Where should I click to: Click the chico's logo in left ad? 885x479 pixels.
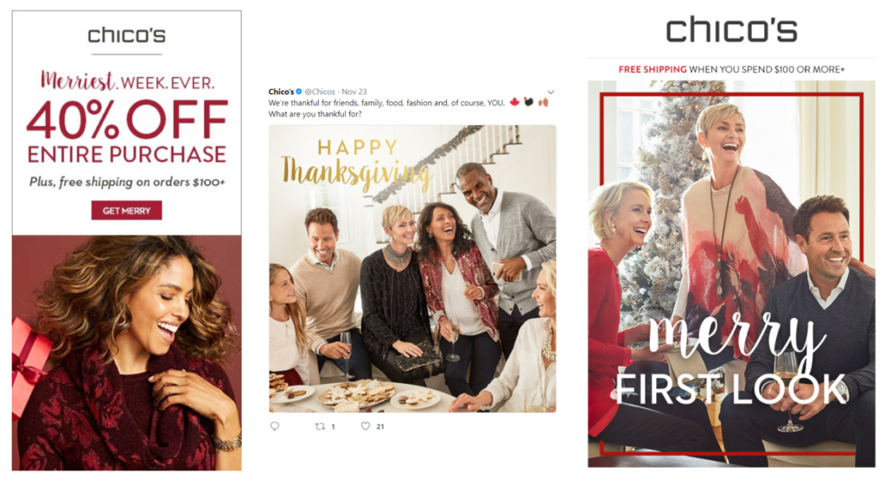coord(126,35)
